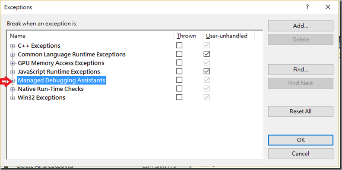Select Common Language Runtime Exceptions row
The width and height of the screenshot is (342, 170).
click(72, 54)
